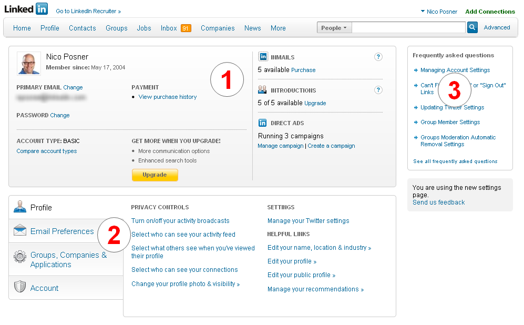Click the Groups gear icon in sidebar

[20, 257]
